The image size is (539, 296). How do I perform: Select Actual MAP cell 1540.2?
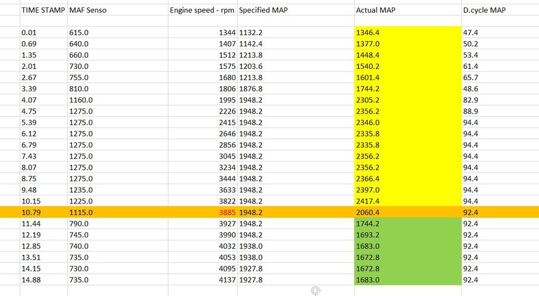coord(408,66)
